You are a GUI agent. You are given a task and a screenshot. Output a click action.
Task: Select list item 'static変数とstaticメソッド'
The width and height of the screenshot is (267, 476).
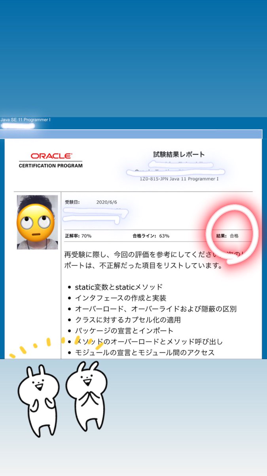[x=119, y=287]
